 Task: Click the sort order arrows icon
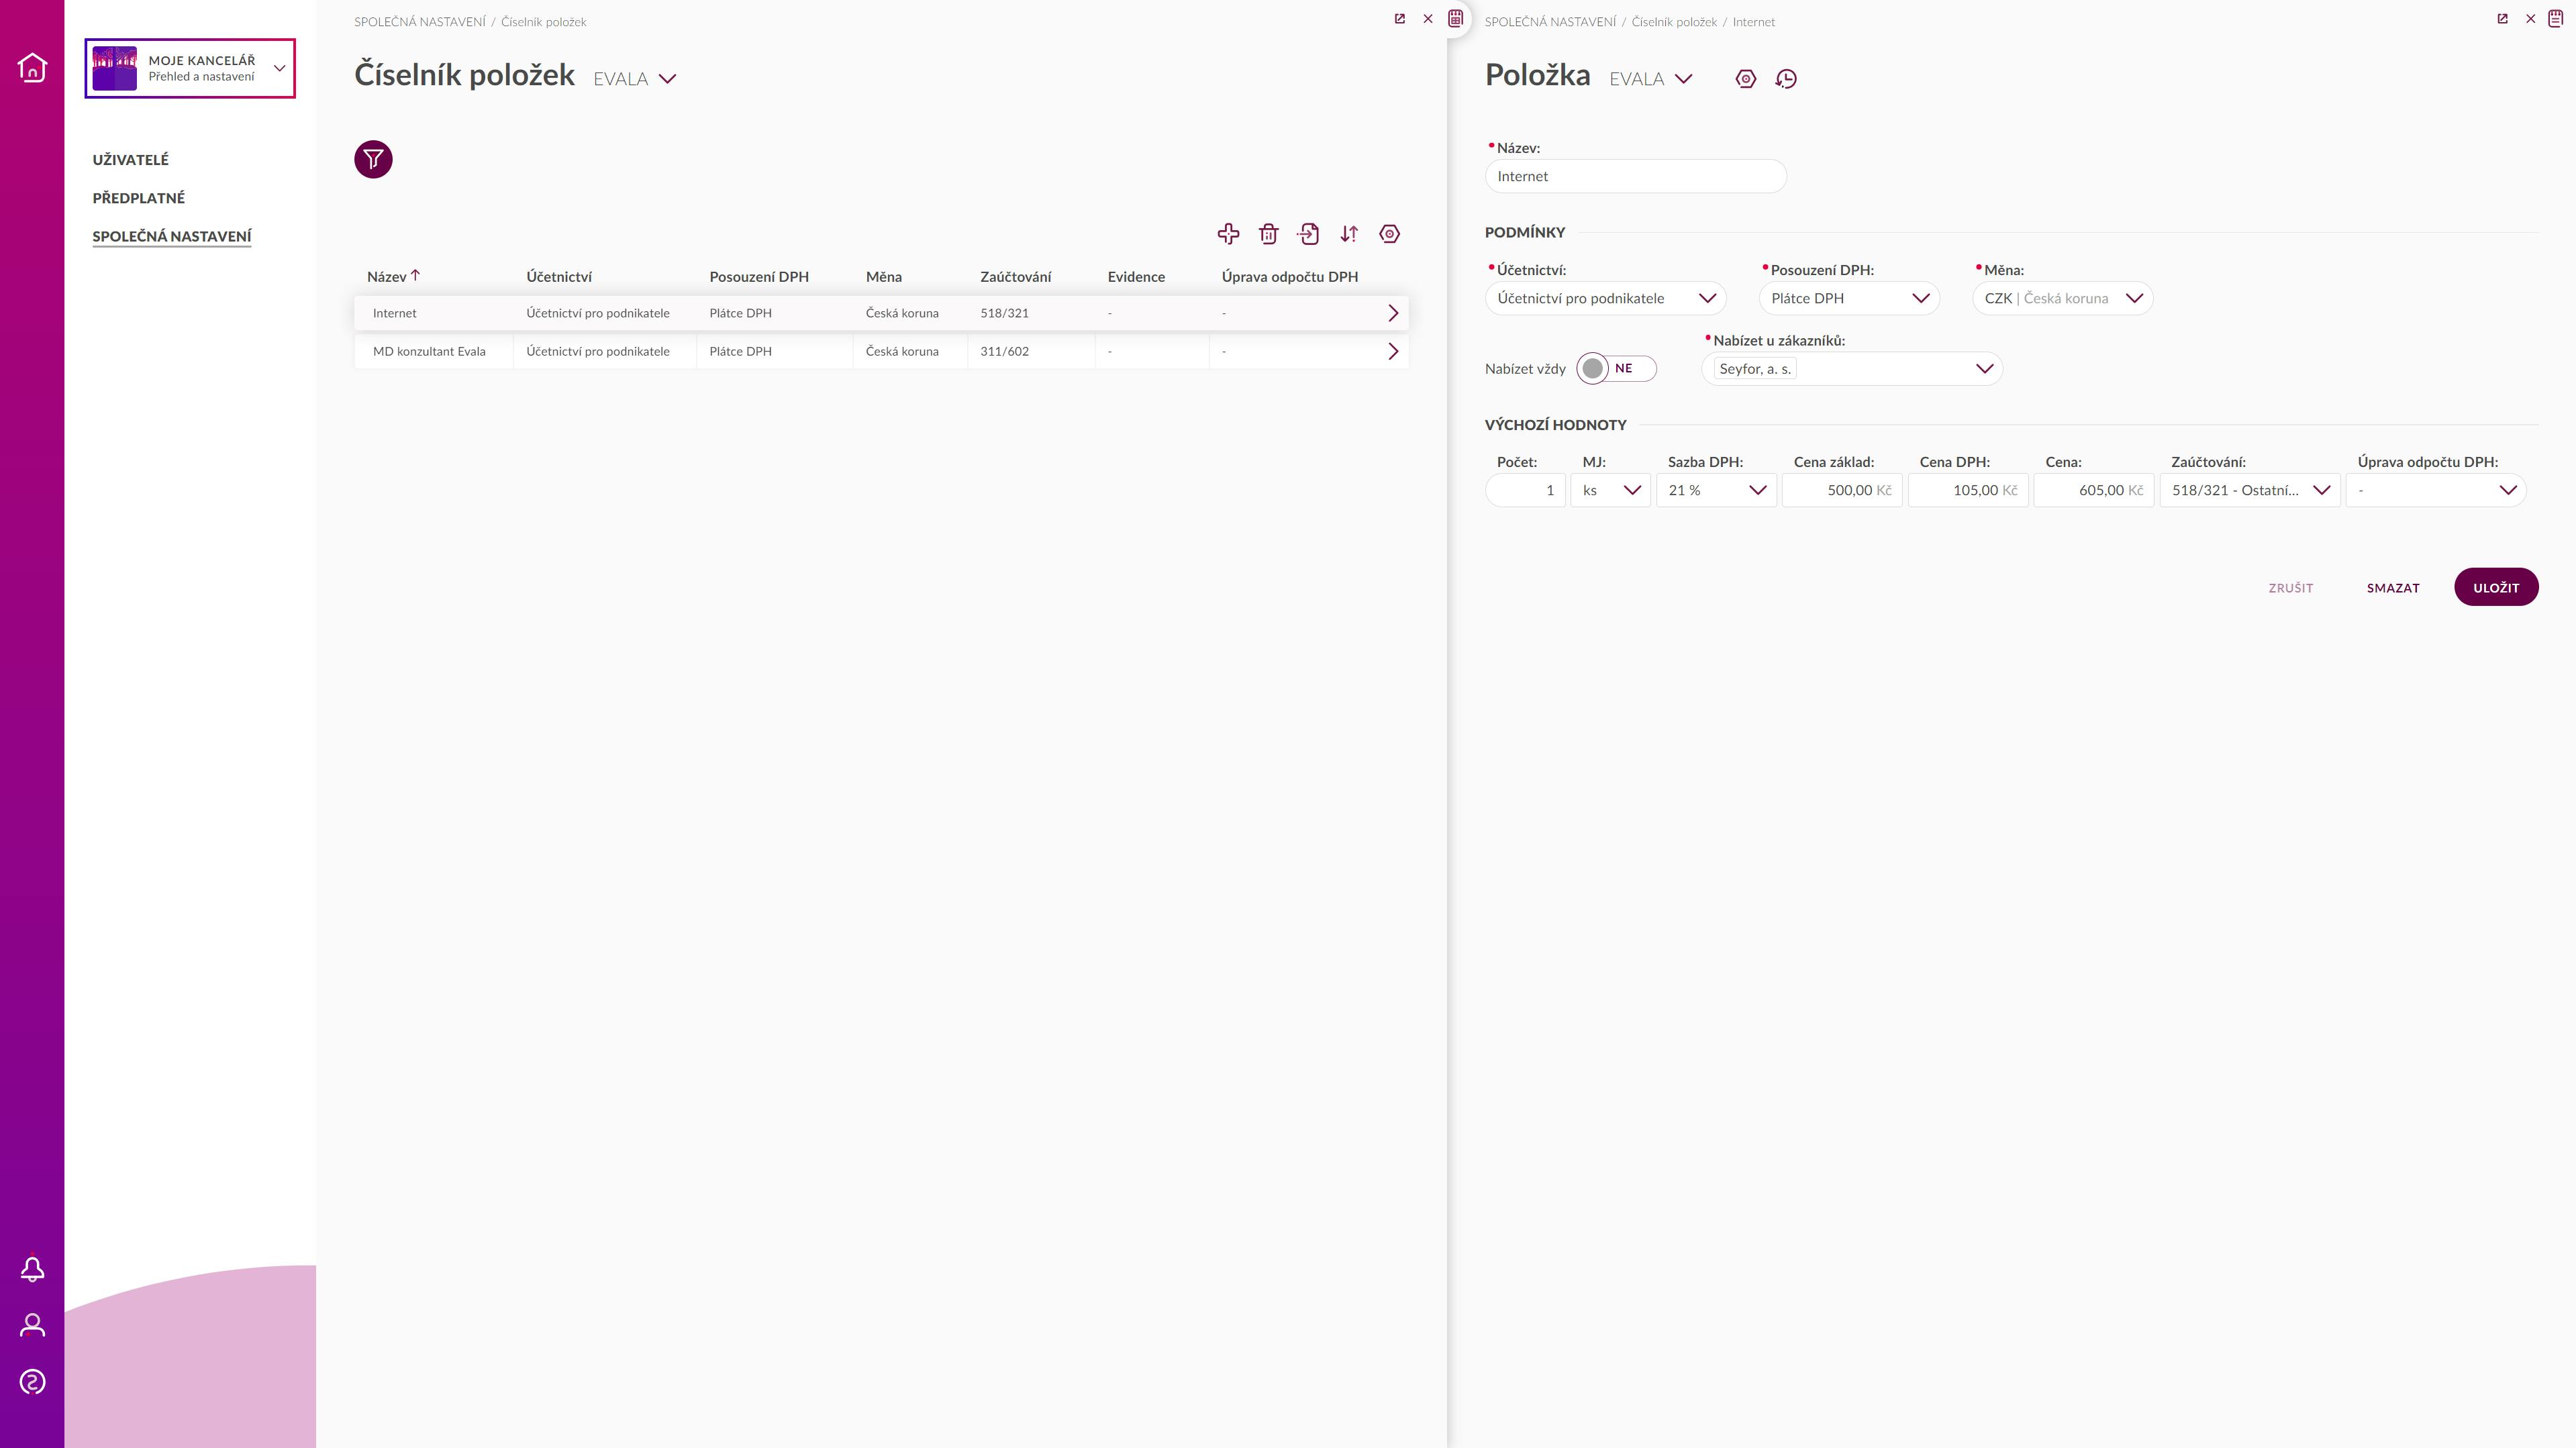tap(1349, 234)
